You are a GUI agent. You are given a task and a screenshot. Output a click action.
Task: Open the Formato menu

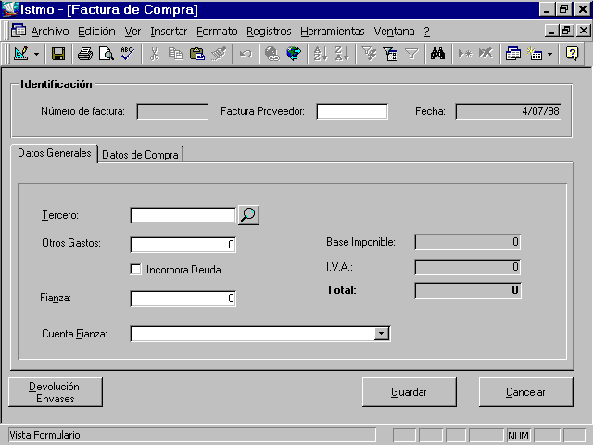point(217,31)
